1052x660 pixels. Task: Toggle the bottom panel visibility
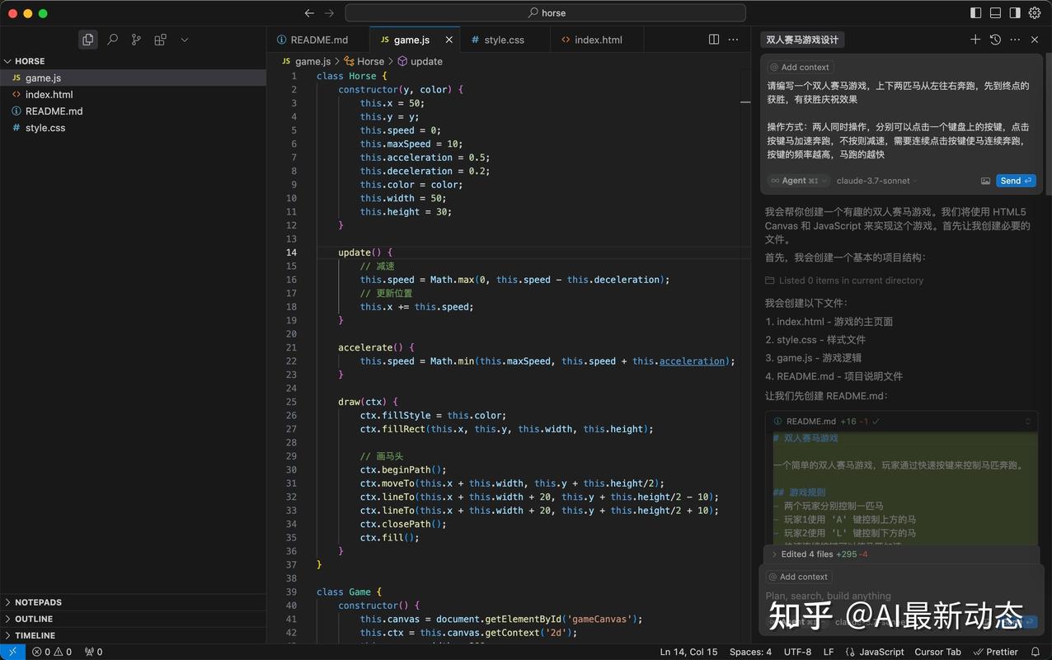click(x=995, y=12)
